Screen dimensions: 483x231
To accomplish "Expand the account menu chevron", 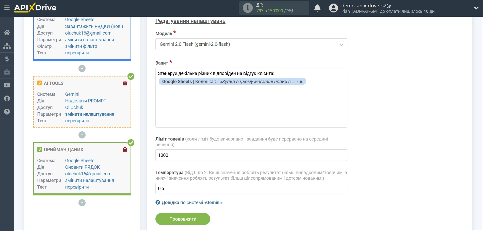I will tap(476, 8).
